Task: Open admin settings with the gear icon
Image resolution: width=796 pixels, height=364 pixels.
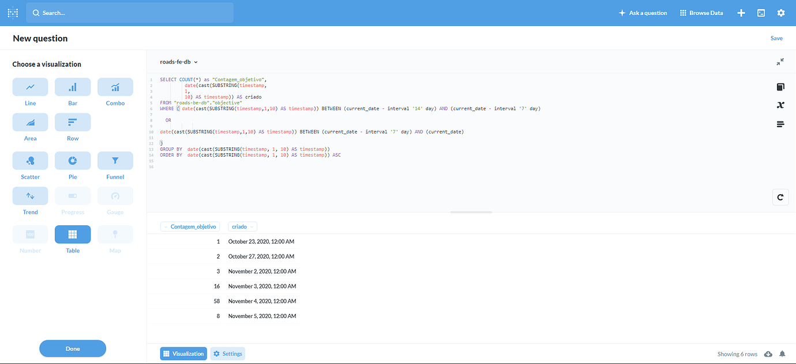Action: point(781,12)
